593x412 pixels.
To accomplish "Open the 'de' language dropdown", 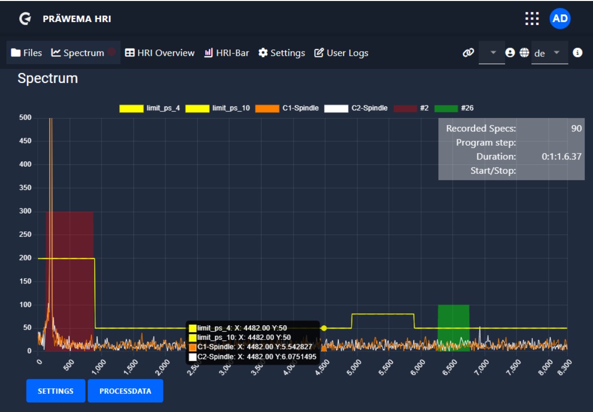I will [x=549, y=53].
